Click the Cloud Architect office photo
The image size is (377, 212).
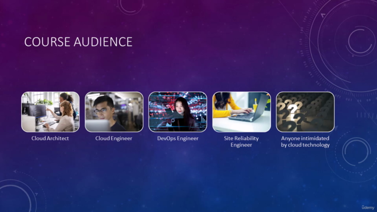(50, 112)
